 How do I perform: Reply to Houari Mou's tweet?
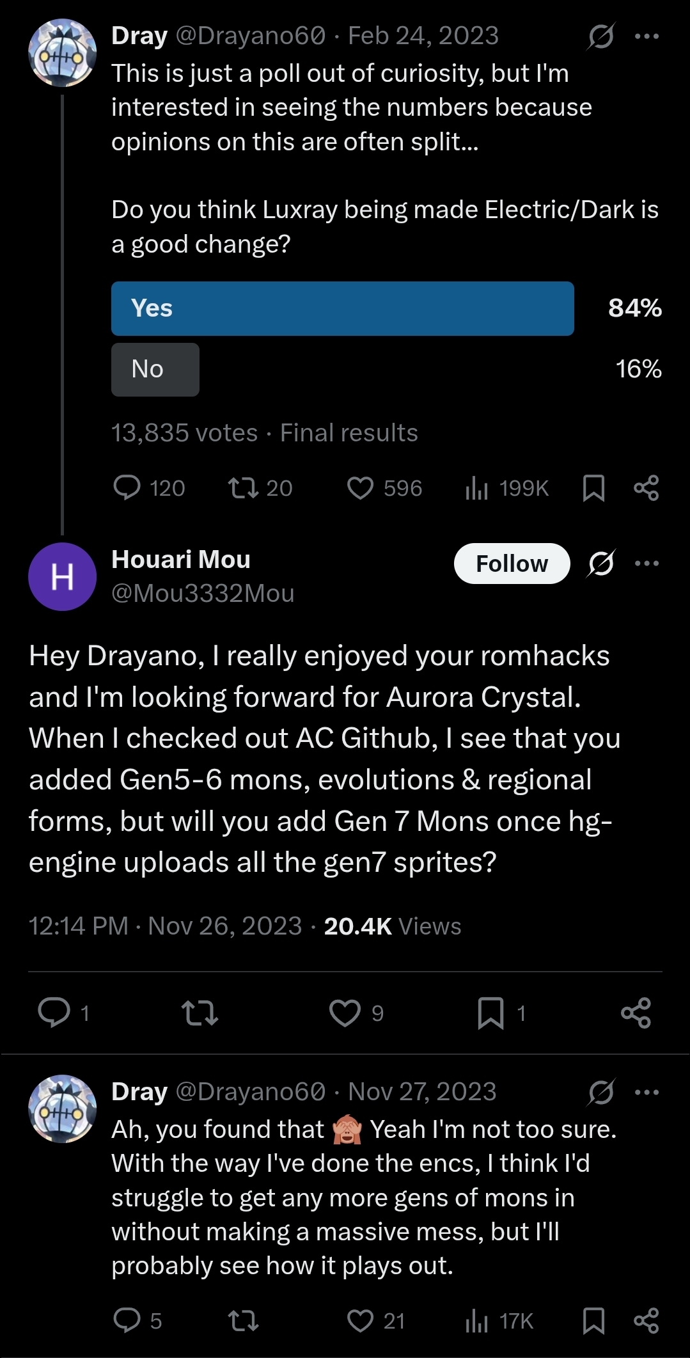point(54,1013)
